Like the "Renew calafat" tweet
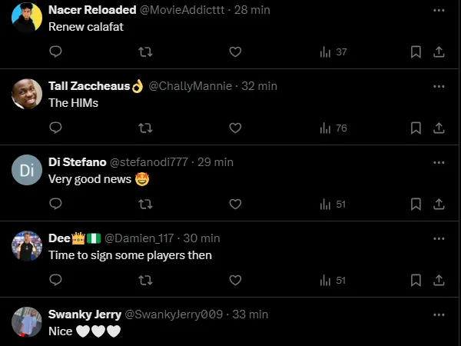 (x=235, y=52)
